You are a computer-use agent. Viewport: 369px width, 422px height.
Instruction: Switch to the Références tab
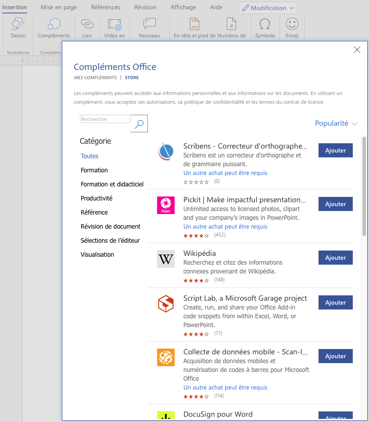pyautogui.click(x=106, y=7)
